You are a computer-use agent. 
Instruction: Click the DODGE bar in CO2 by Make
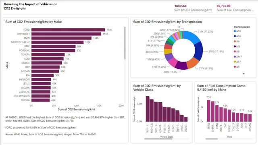click(x=47, y=63)
